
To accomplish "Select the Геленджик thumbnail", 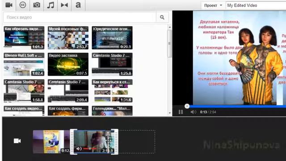I will (112, 111).
